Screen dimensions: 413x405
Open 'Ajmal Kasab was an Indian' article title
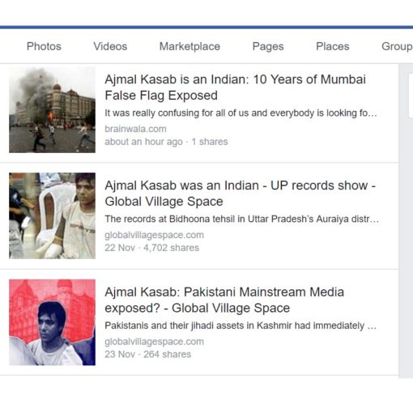240,194
